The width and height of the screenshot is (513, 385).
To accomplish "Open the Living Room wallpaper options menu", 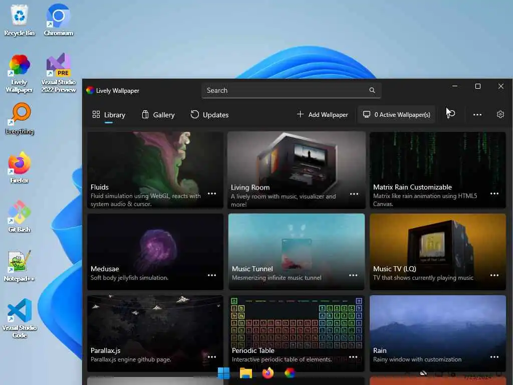I will tap(354, 194).
